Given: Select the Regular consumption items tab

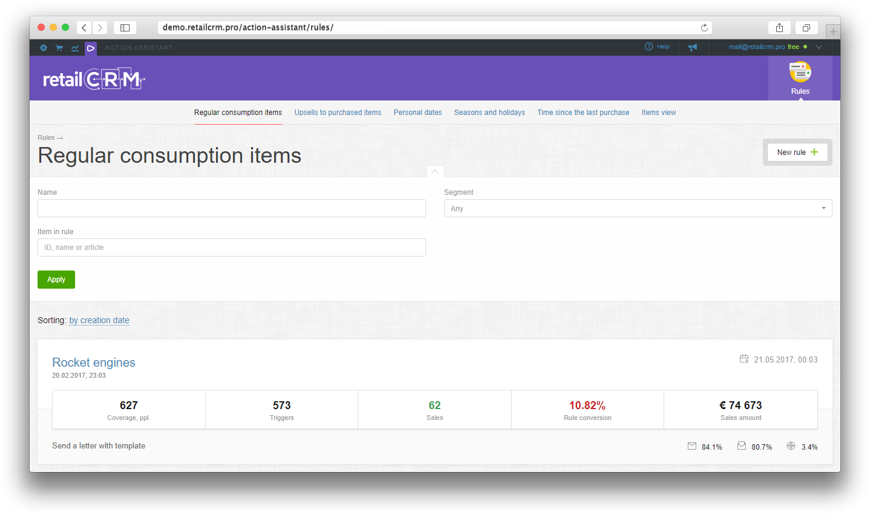Looking at the screenshot, I should (x=238, y=113).
